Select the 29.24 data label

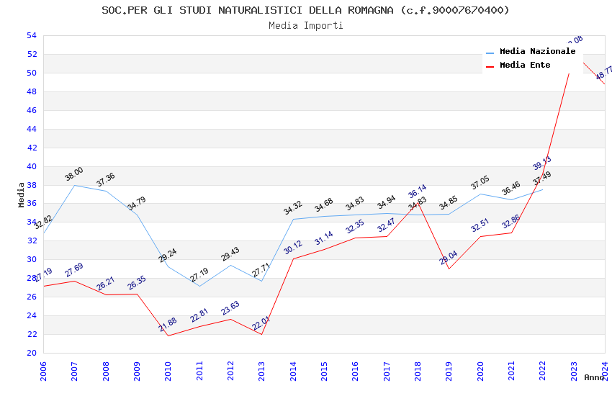tap(168, 255)
